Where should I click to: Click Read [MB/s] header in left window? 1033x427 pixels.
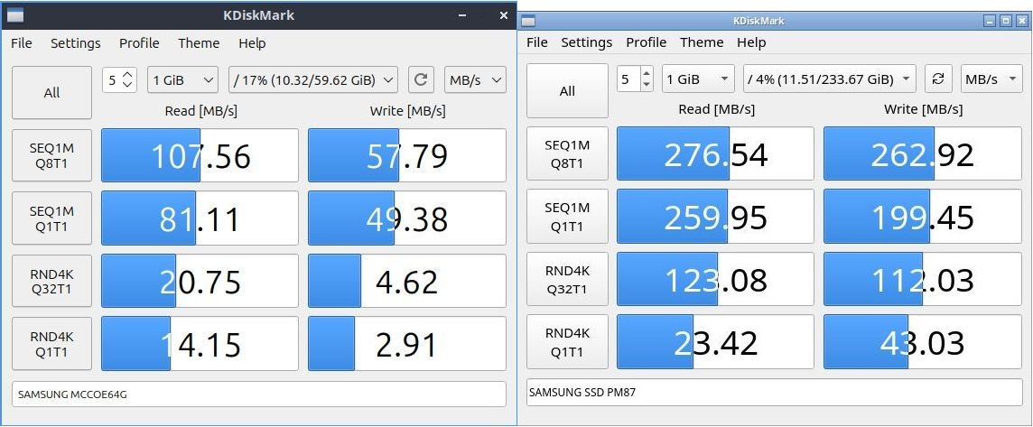pyautogui.click(x=200, y=111)
